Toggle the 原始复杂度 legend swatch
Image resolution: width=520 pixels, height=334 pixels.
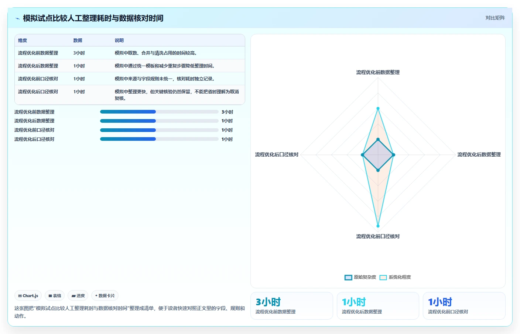tap(348, 278)
